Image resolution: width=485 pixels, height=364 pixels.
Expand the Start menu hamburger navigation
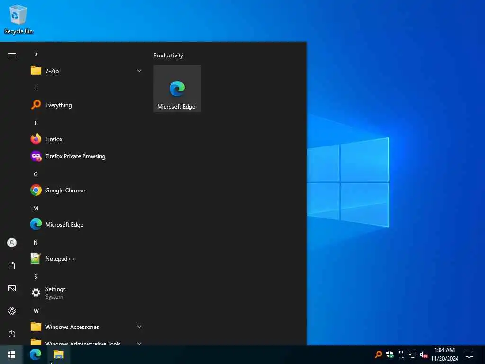click(x=12, y=55)
